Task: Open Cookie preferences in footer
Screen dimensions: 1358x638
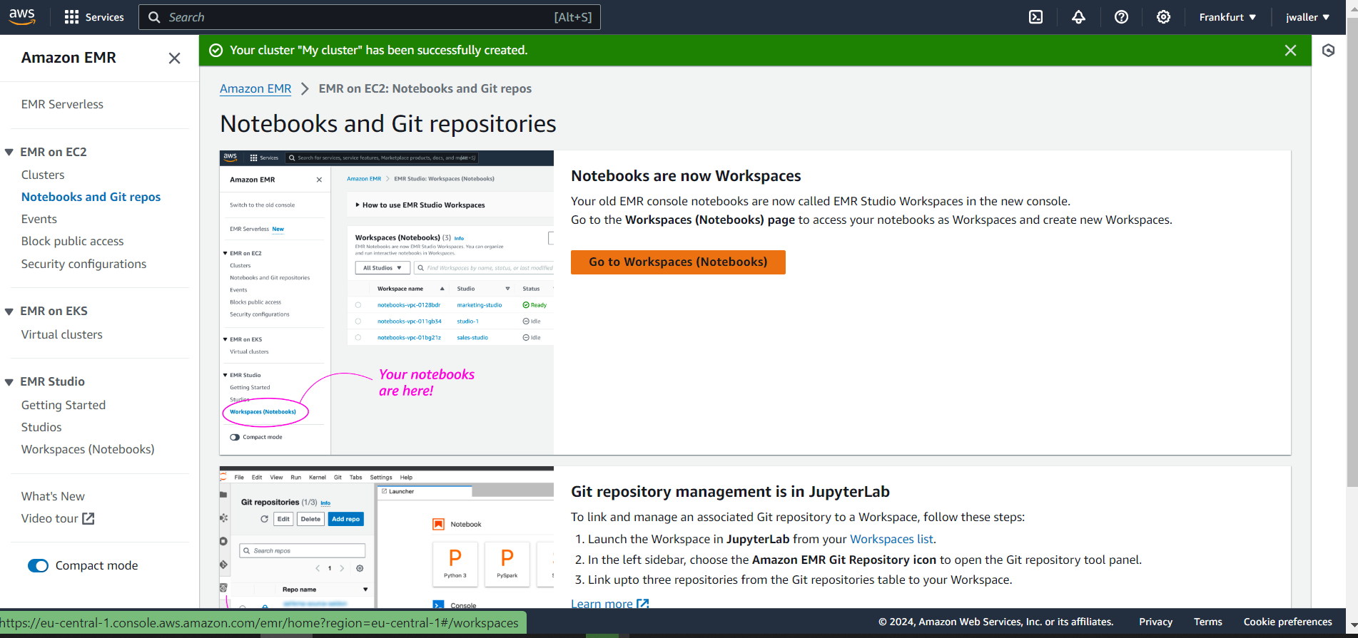Action: point(1288,622)
